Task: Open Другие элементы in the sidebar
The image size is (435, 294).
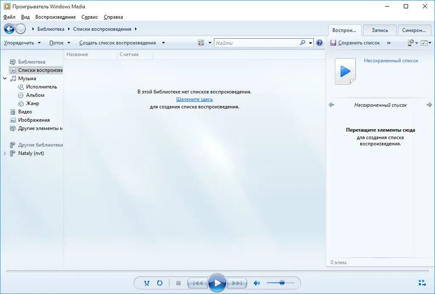Action: [40, 128]
